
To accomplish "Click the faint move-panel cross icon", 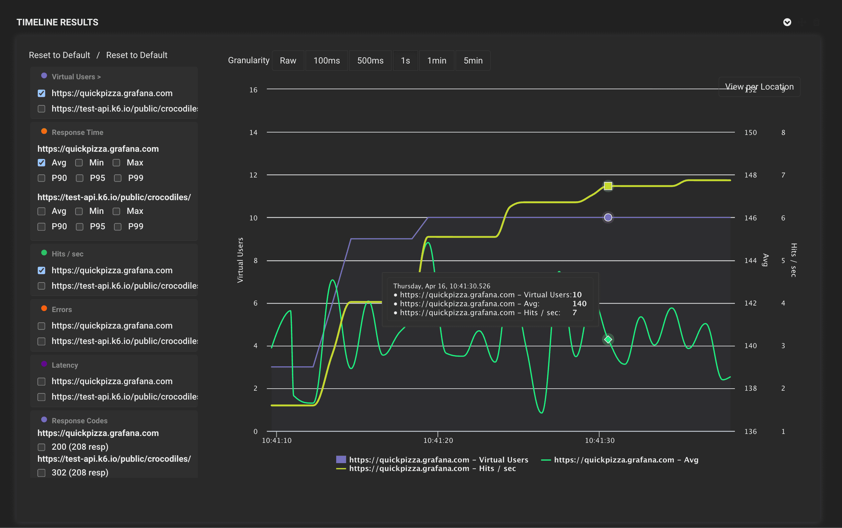I will tap(802, 22).
